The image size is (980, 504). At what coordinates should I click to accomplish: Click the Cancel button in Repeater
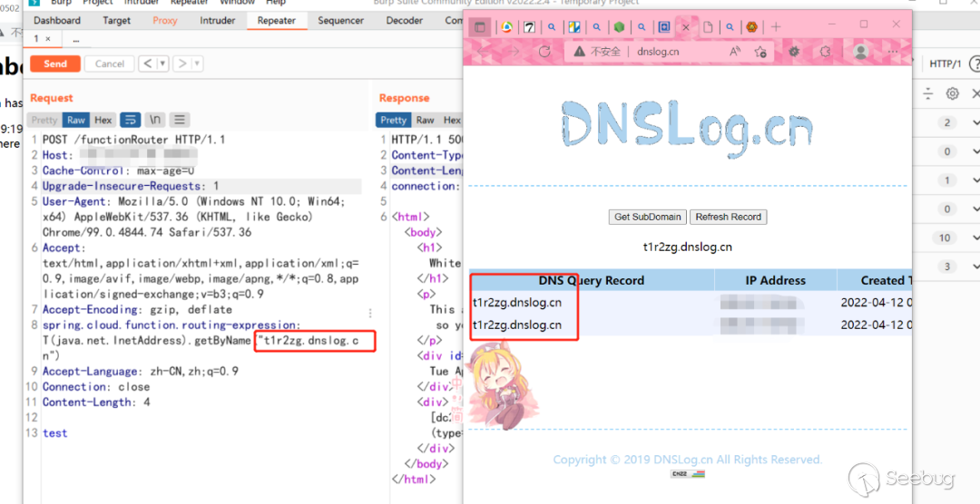coord(110,63)
